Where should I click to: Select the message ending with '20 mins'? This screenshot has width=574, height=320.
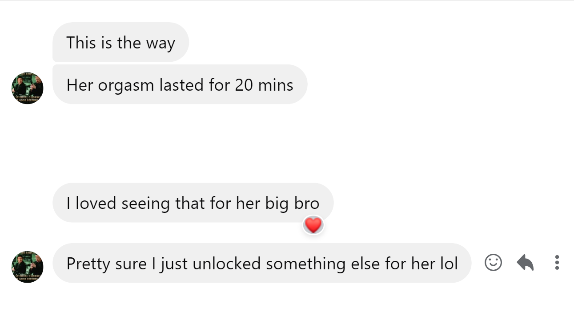click(x=180, y=84)
